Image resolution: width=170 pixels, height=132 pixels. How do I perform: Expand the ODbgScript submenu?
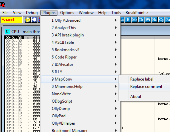click(80, 101)
